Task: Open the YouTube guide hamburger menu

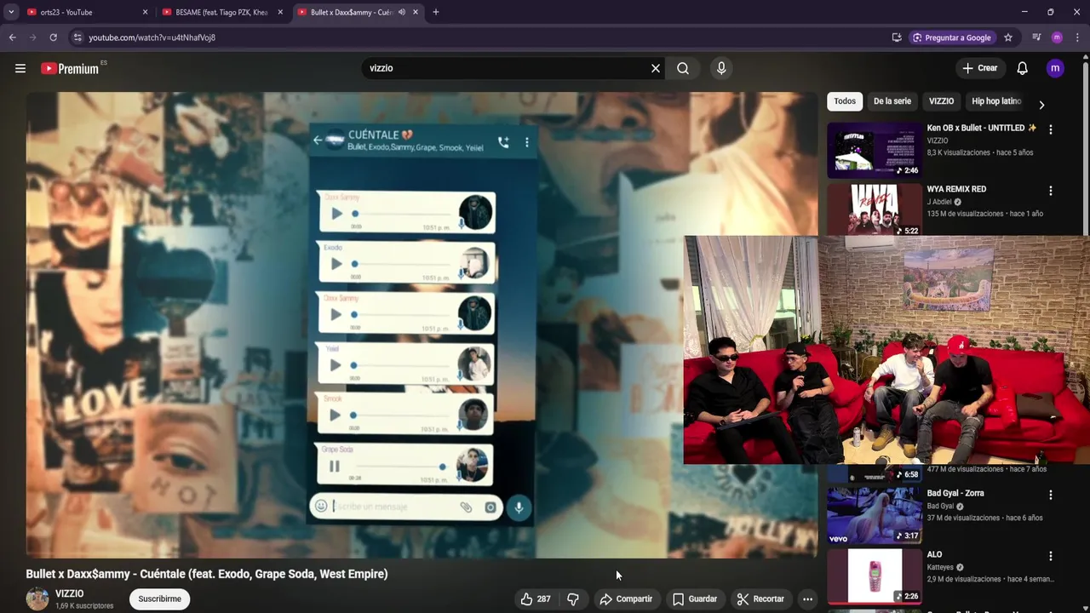Action: [x=20, y=68]
